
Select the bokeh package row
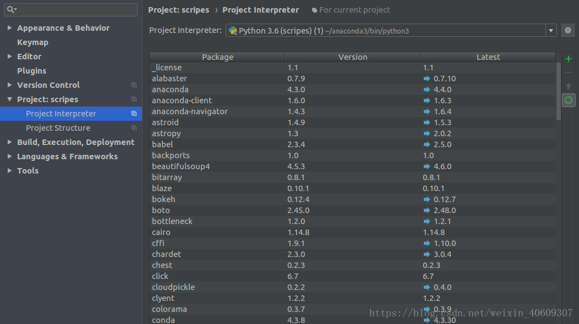click(353, 199)
